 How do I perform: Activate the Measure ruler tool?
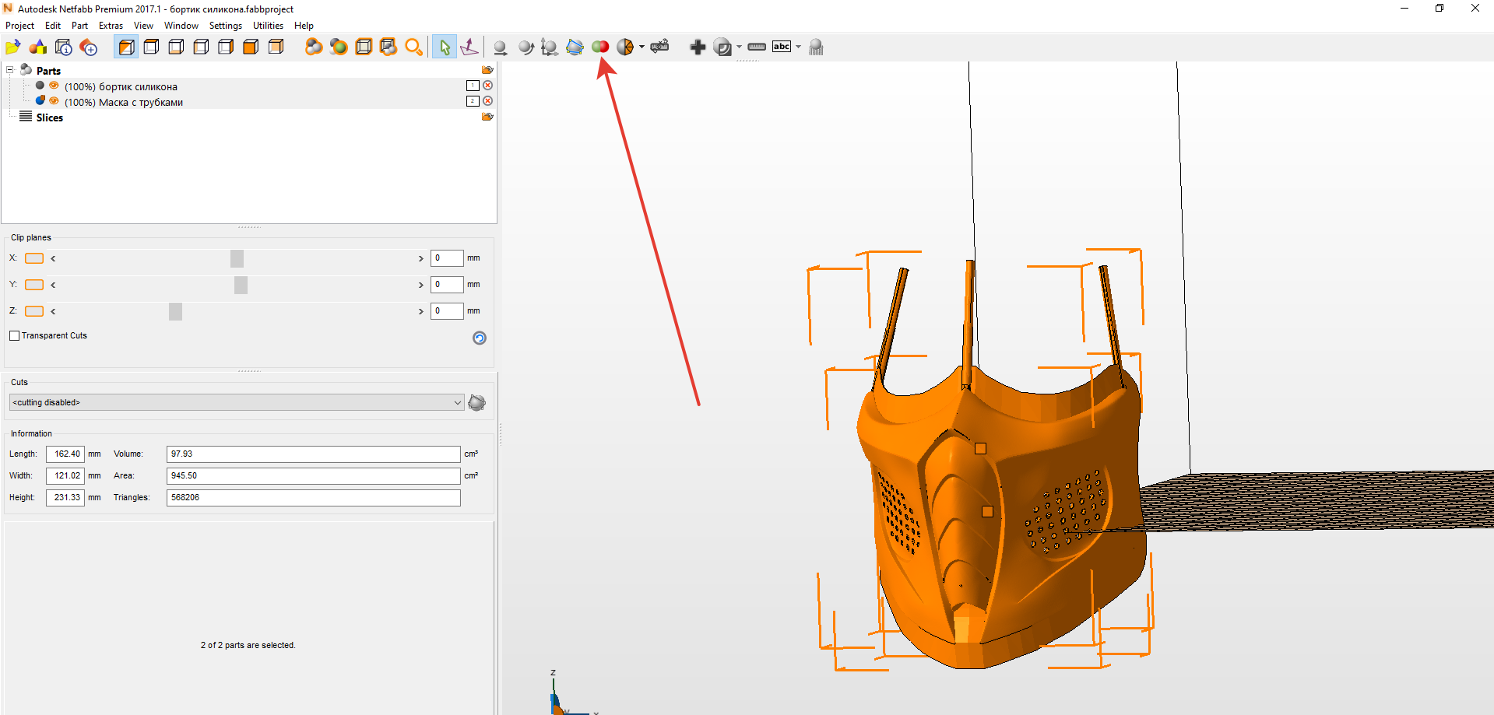coord(756,47)
